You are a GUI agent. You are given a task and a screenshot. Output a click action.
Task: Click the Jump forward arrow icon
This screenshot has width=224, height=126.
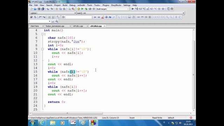99,17
